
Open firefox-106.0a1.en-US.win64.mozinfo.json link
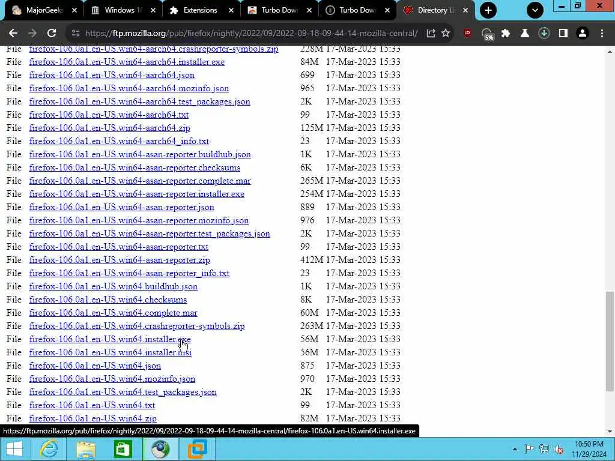click(112, 379)
